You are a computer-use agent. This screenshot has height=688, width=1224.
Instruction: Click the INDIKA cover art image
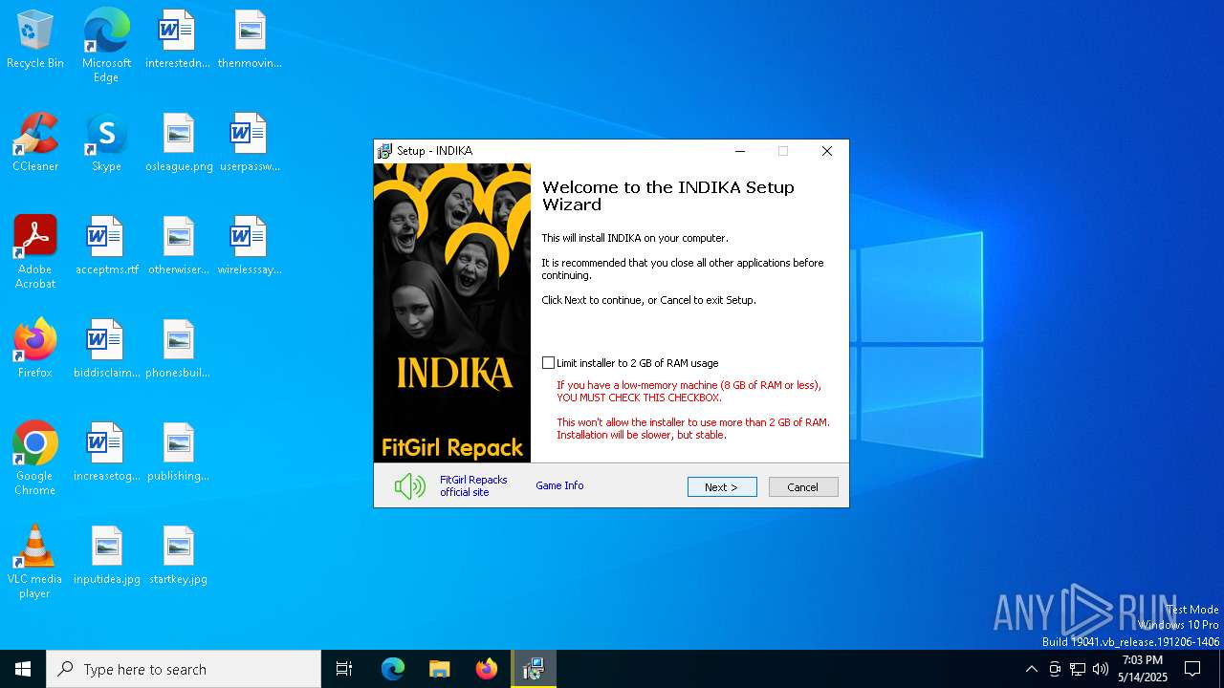pyautogui.click(x=452, y=312)
